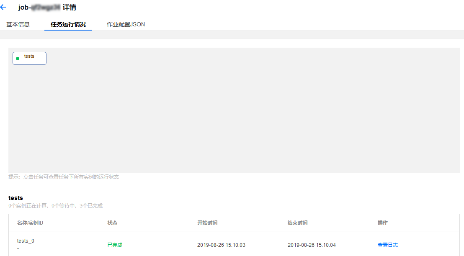Click the tests section heading
The width and height of the screenshot is (464, 256).
pyautogui.click(x=15, y=198)
